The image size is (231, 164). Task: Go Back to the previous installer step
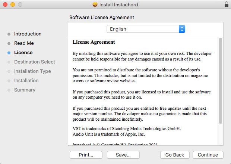[175, 155]
